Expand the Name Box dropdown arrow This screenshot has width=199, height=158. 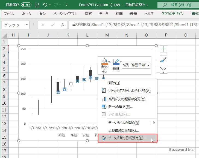pyautogui.click(x=27, y=25)
